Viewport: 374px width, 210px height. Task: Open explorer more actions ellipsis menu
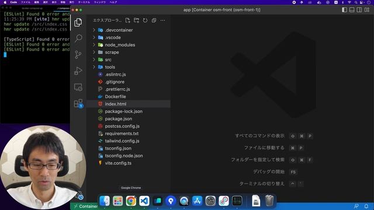(x=162, y=20)
